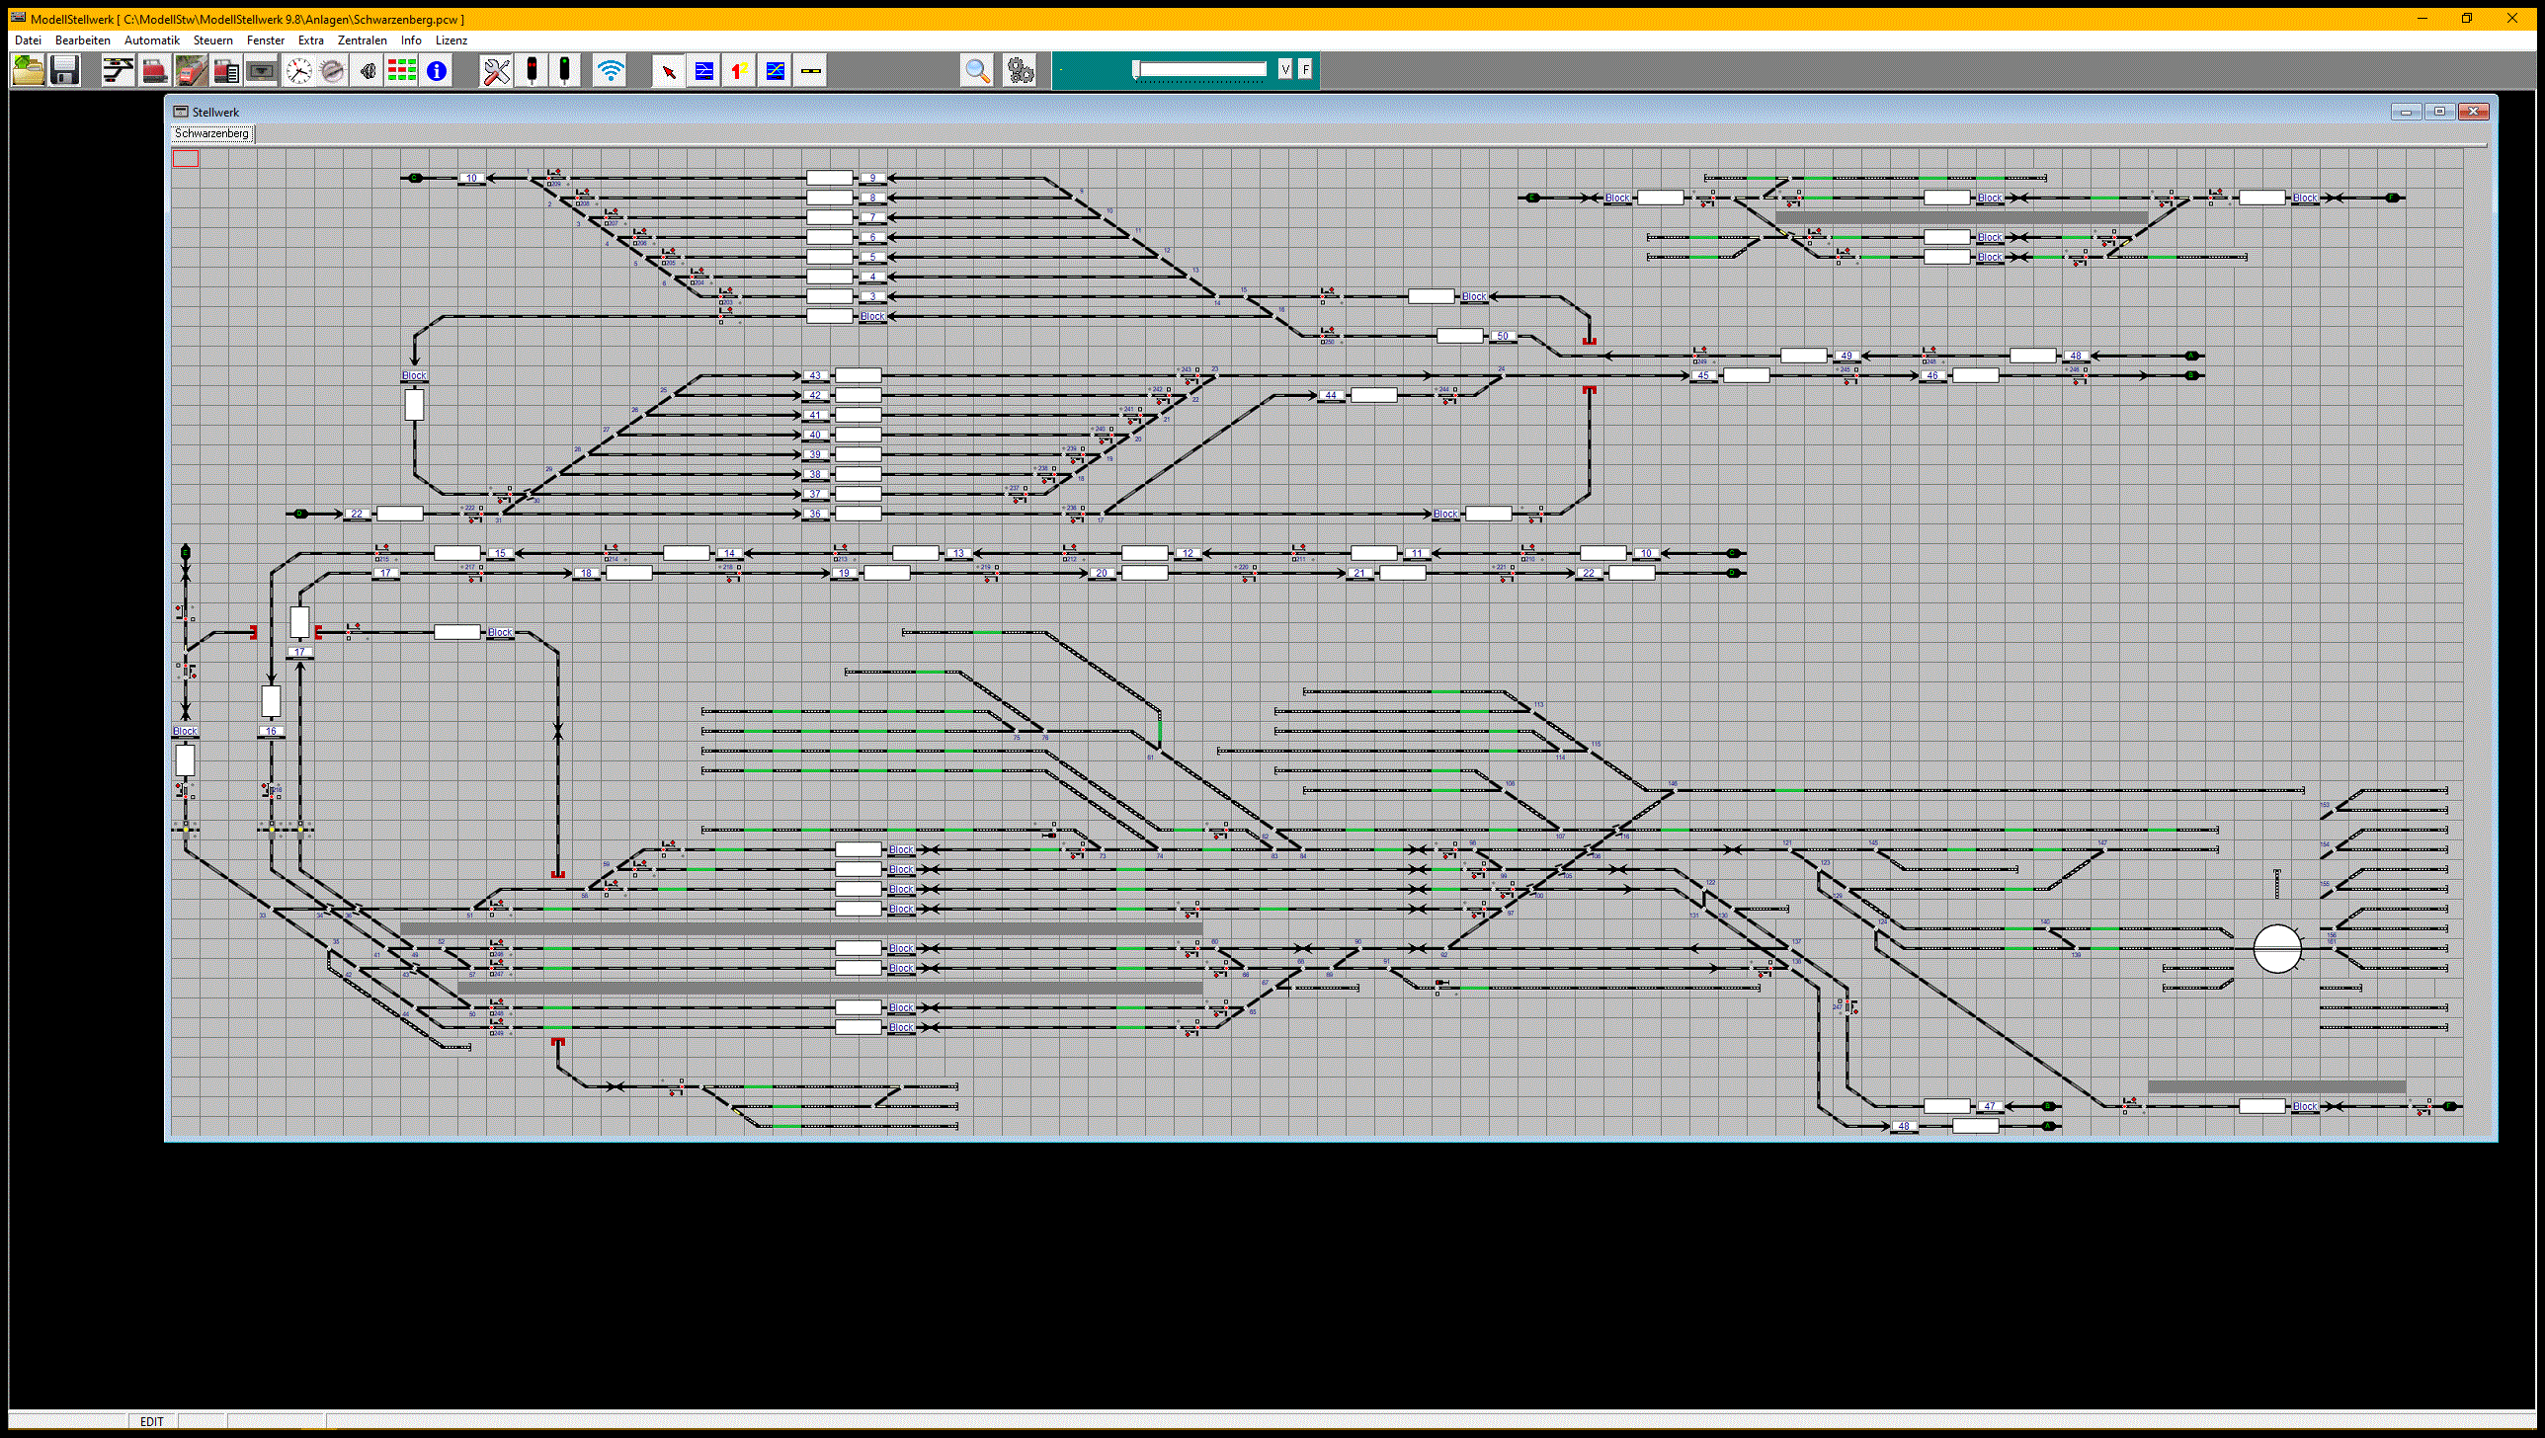Click block label 9
This screenshot has width=2545, height=1438.
click(872, 178)
